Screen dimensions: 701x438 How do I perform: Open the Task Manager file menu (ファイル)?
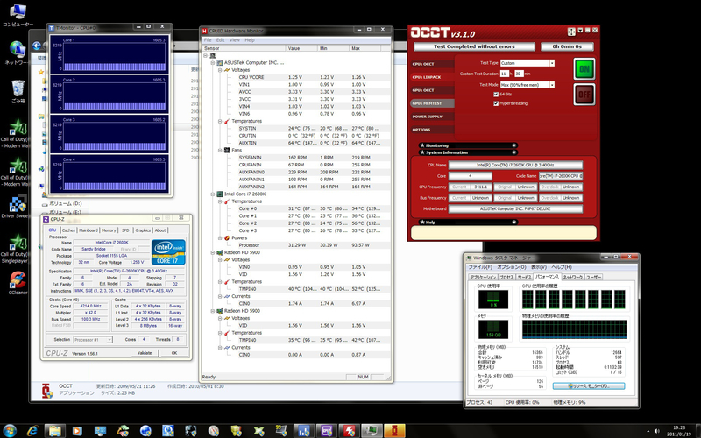click(x=479, y=267)
